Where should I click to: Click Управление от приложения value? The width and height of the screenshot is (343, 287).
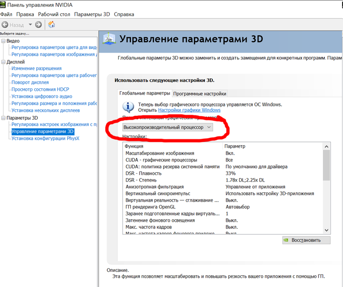255,187
